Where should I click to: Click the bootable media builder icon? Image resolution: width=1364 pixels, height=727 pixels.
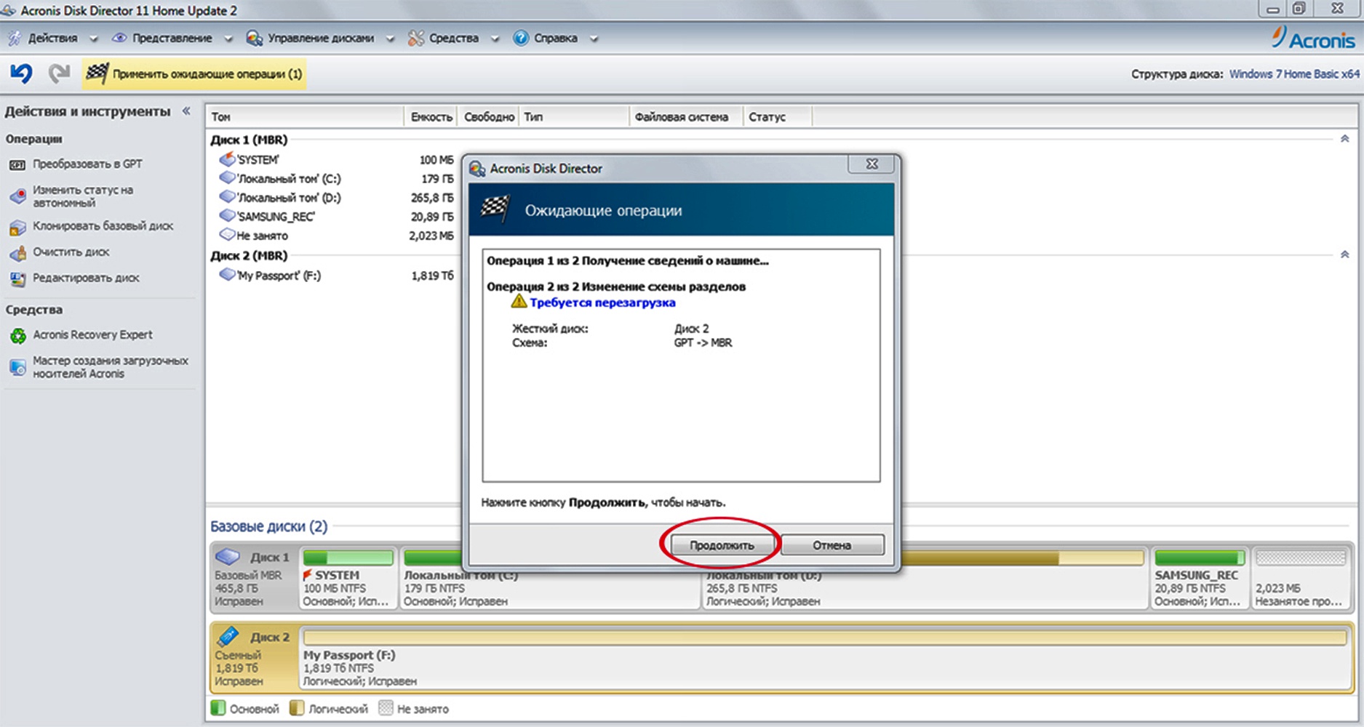point(17,367)
